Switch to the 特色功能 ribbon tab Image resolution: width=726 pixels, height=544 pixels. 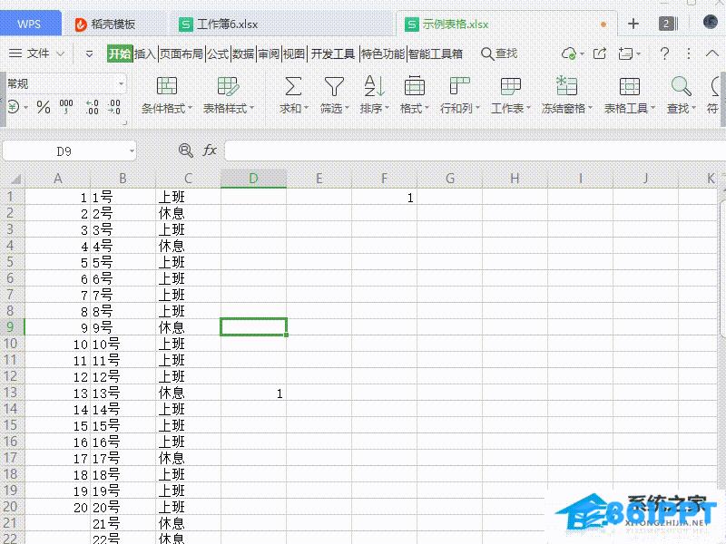(x=382, y=53)
